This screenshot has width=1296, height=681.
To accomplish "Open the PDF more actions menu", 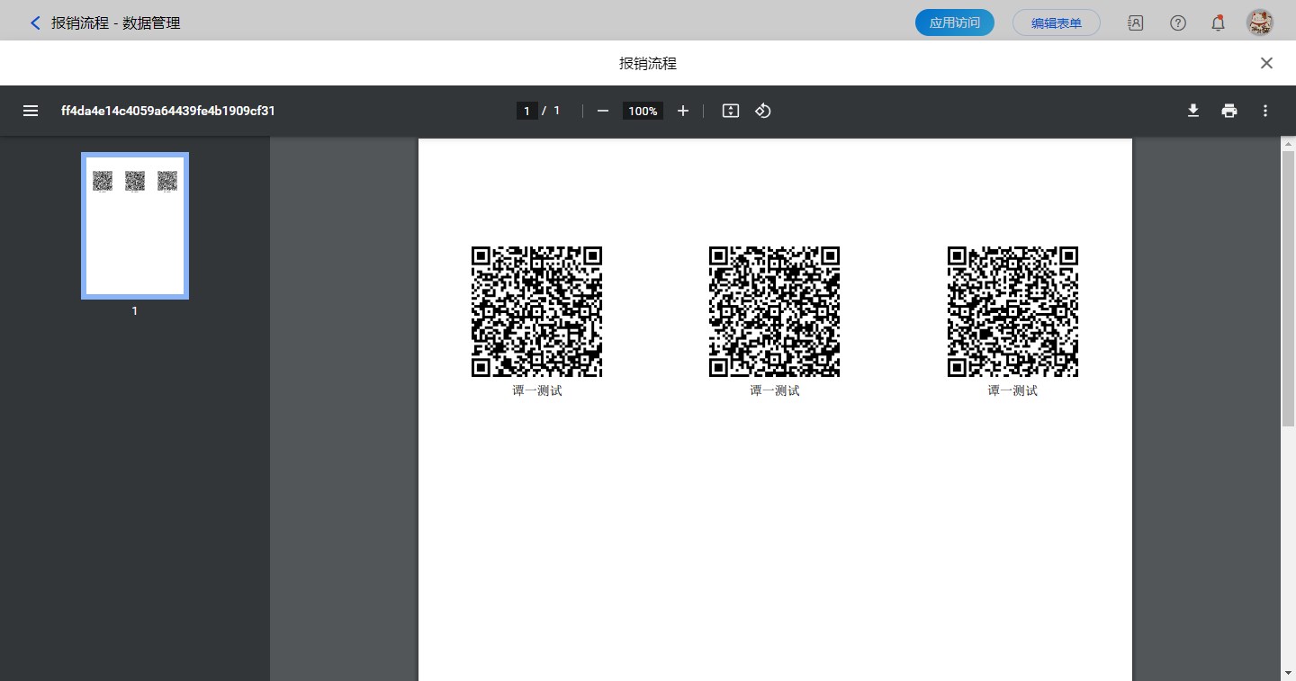I will click(1265, 111).
